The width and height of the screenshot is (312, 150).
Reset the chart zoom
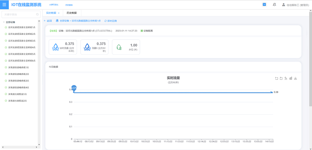pos(281,78)
